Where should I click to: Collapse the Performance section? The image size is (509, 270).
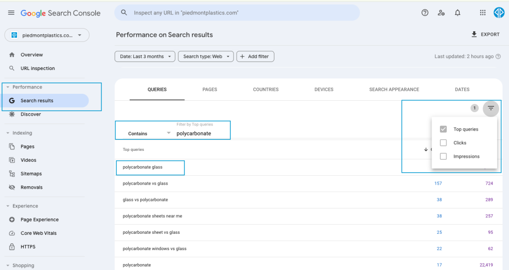8,87
